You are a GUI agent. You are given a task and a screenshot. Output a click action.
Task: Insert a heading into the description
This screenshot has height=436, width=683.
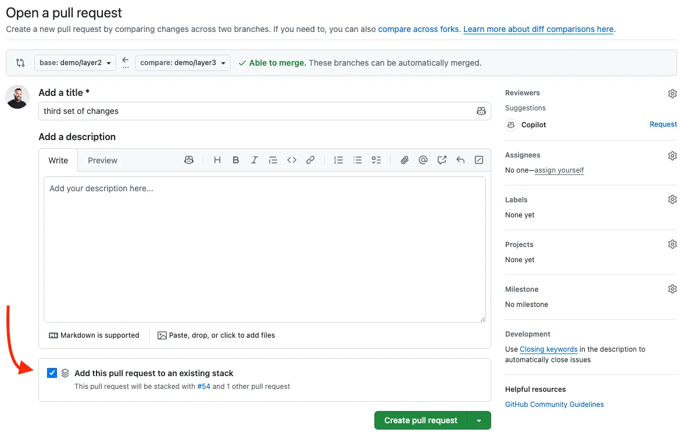click(217, 160)
